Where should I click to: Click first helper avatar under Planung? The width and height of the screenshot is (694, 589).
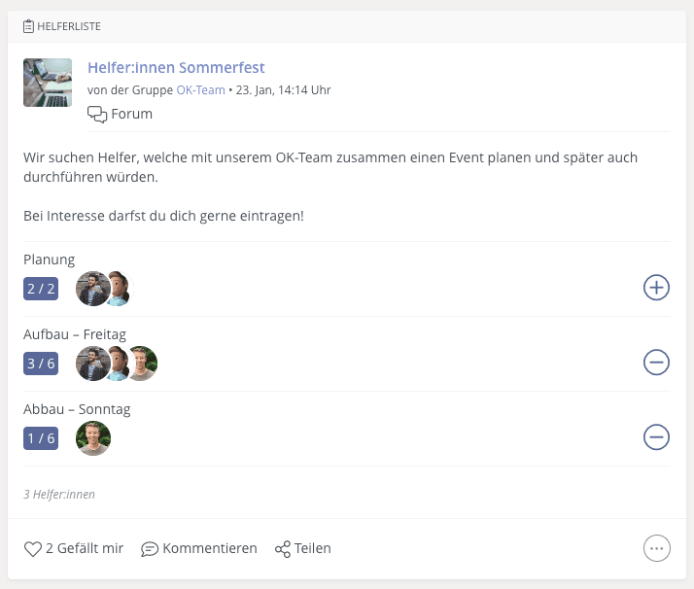pos(92,289)
